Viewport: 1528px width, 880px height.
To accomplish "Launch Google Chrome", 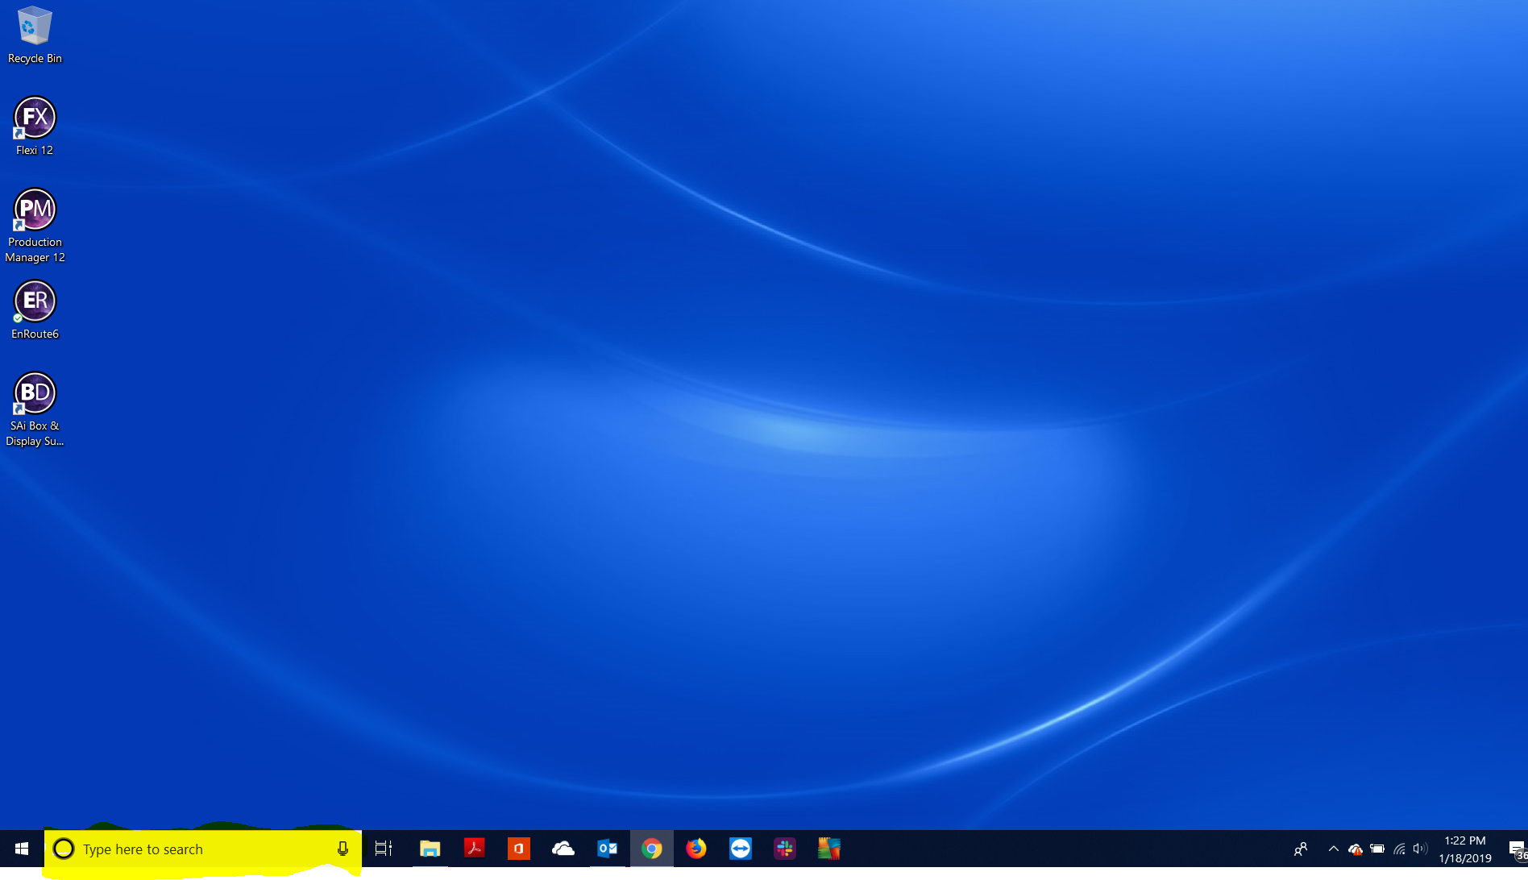I will pyautogui.click(x=651, y=849).
